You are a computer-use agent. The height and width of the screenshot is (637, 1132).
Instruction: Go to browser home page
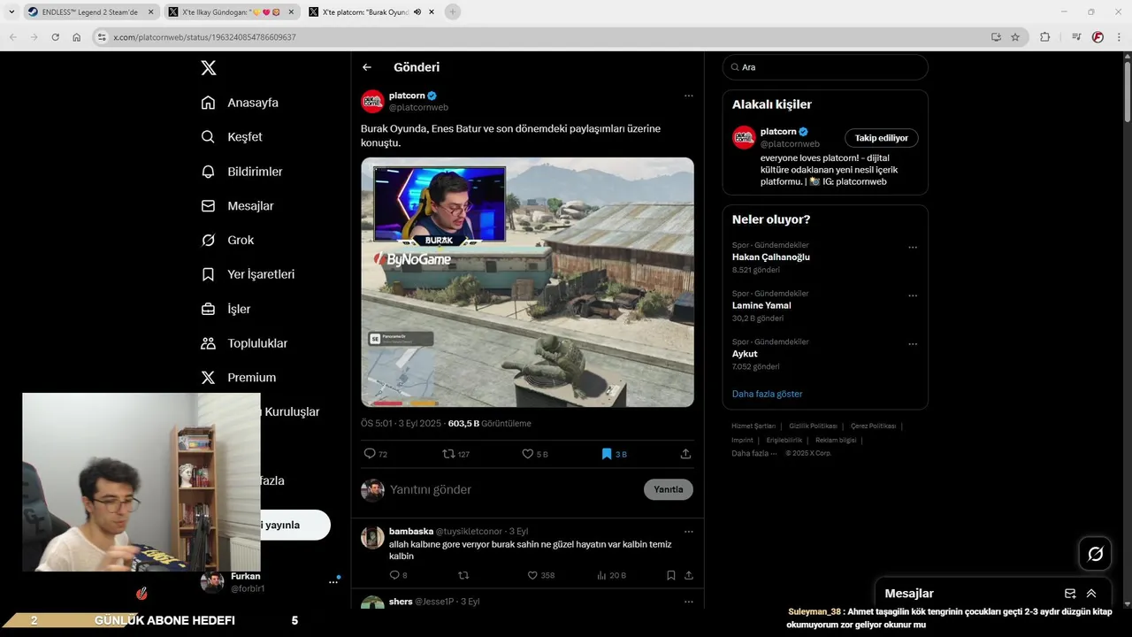click(77, 37)
